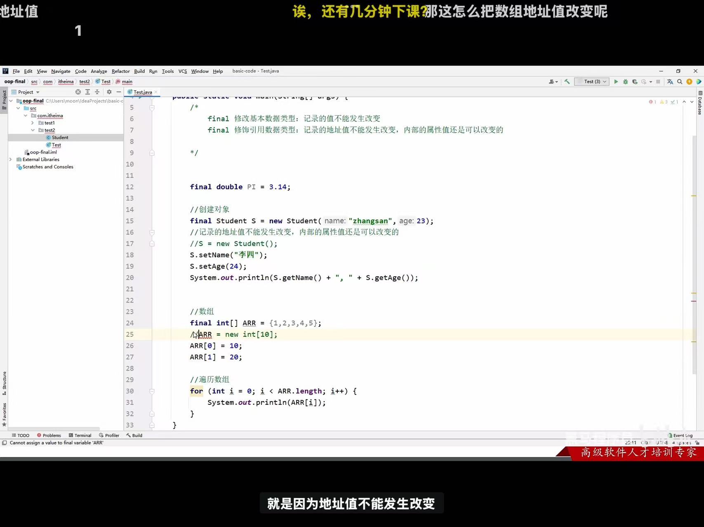Collapse all nodes in the Project tree
704x527 pixels.
(x=97, y=92)
